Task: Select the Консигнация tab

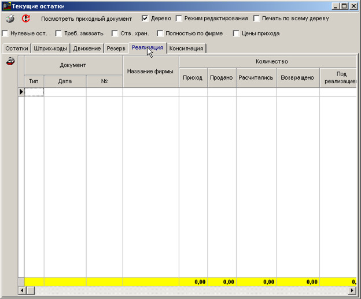Action: click(x=186, y=48)
